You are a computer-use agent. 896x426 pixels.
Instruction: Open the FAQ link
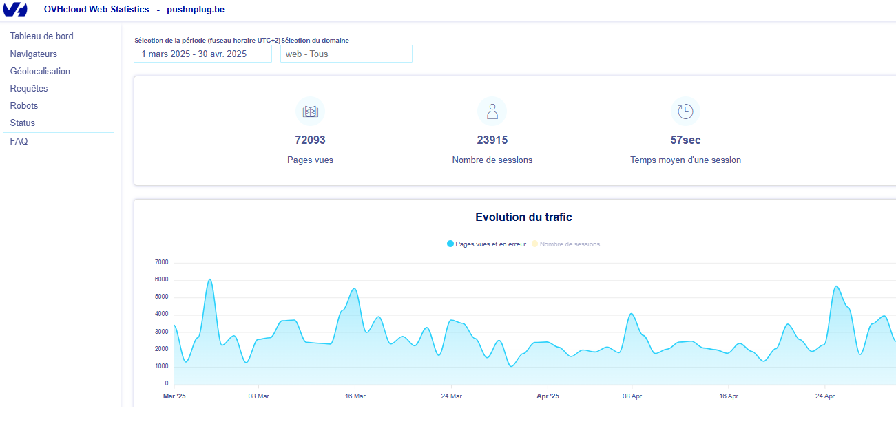coord(19,142)
